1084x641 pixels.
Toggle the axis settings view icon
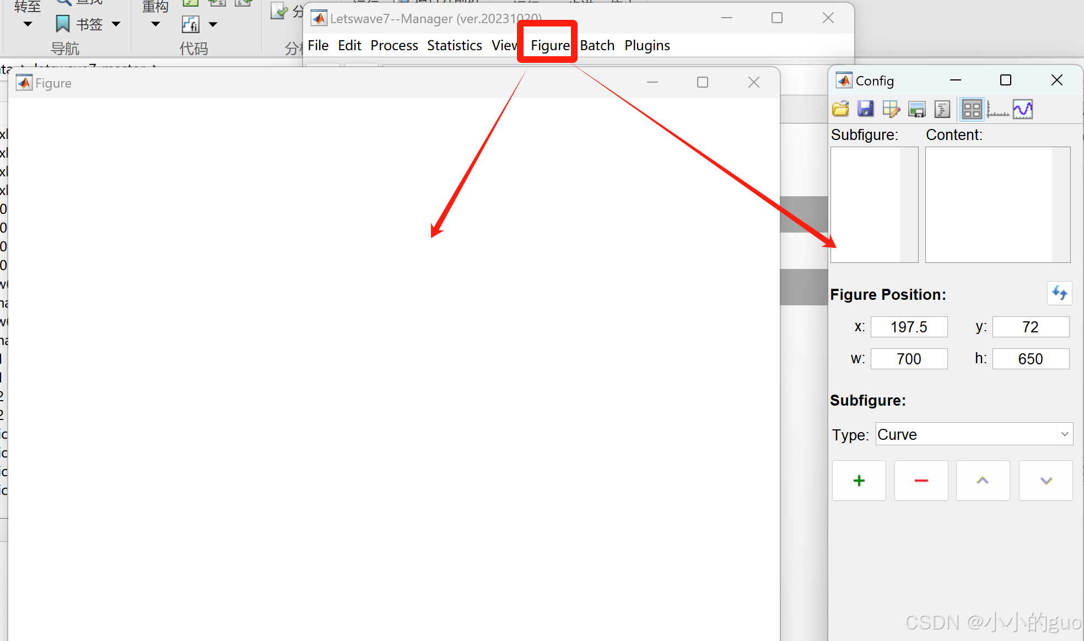pos(997,109)
